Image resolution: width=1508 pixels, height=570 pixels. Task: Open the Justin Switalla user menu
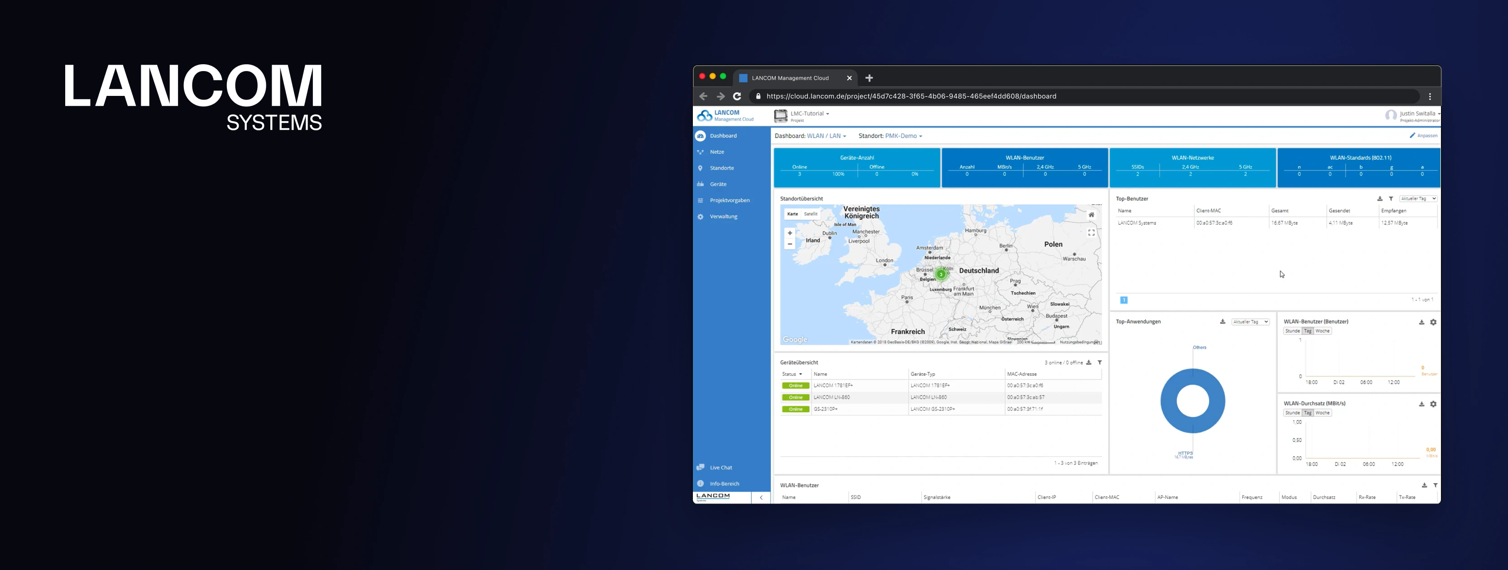tap(1419, 114)
